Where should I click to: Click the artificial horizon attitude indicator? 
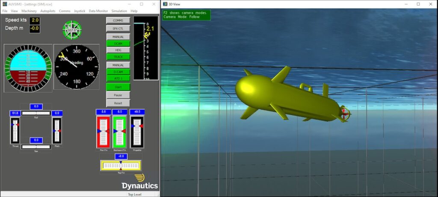28,68
